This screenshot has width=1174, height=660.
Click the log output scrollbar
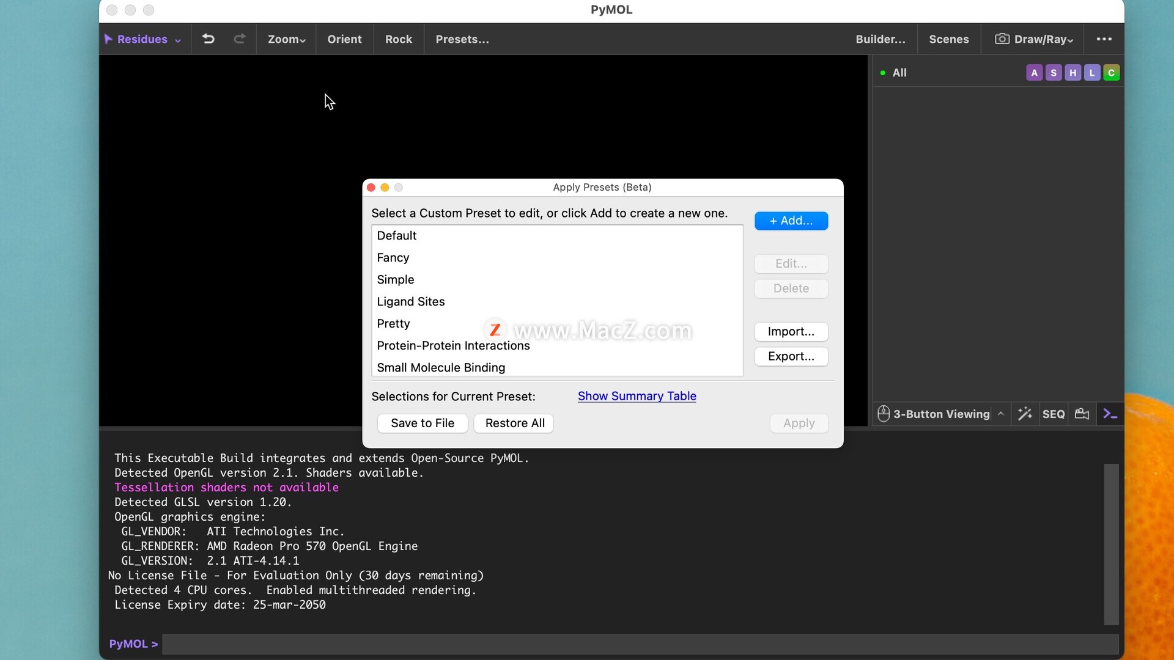point(1111,544)
